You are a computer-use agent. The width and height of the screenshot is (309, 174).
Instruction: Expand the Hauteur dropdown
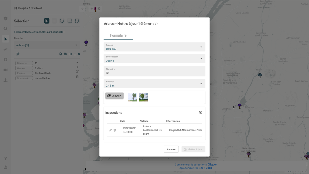click(x=154, y=84)
